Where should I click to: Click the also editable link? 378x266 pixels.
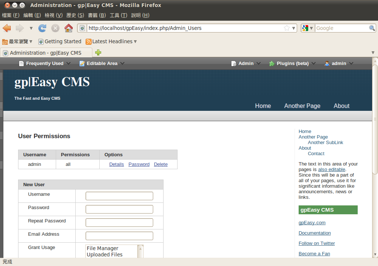click(331, 170)
